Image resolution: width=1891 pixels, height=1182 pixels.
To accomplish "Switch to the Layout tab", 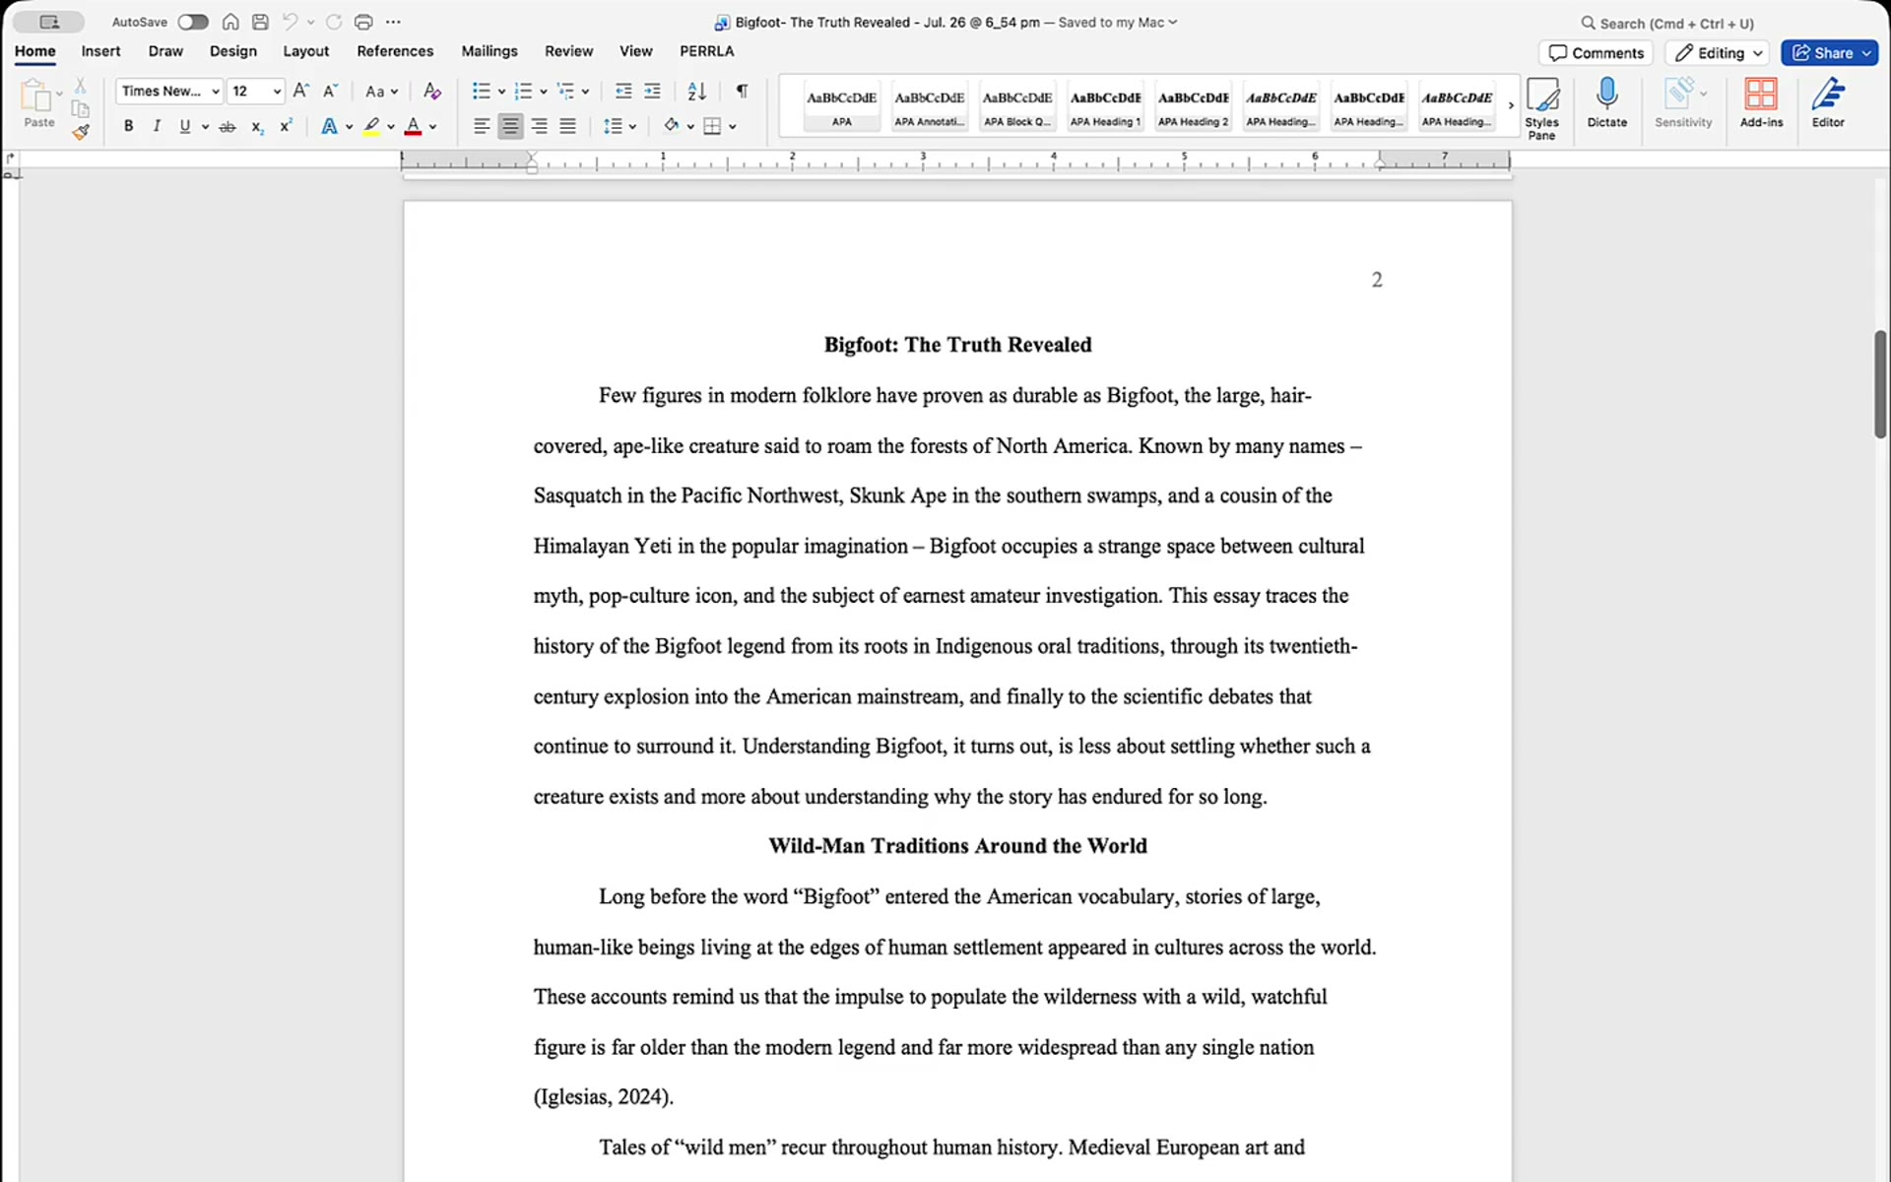I will point(306,51).
